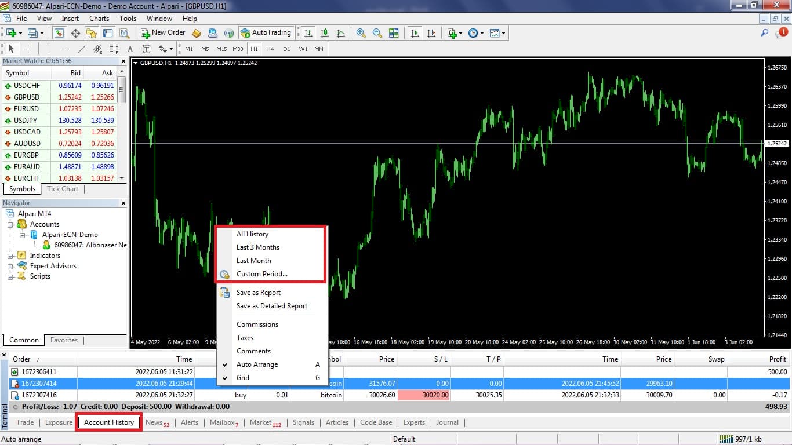
Task: Switch chart to the M15 timeframe
Action: tap(221, 49)
